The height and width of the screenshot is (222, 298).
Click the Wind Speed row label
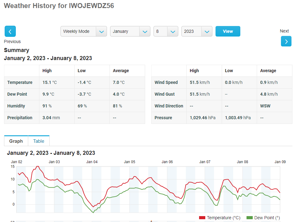[166, 82]
